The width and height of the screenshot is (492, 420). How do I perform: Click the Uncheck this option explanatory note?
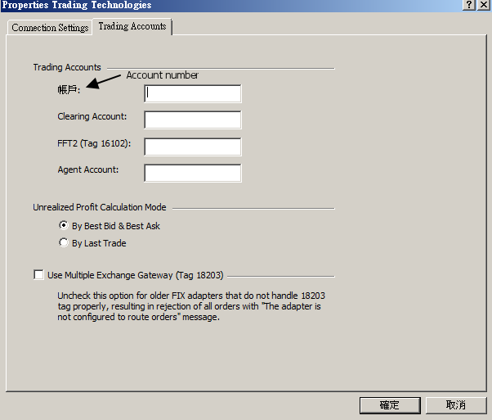point(191,306)
